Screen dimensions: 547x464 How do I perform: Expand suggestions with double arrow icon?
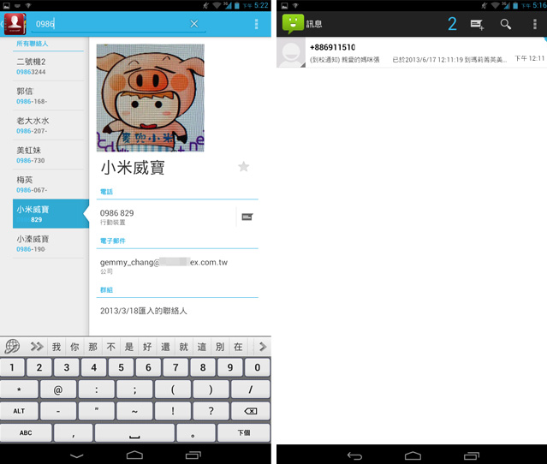37,347
